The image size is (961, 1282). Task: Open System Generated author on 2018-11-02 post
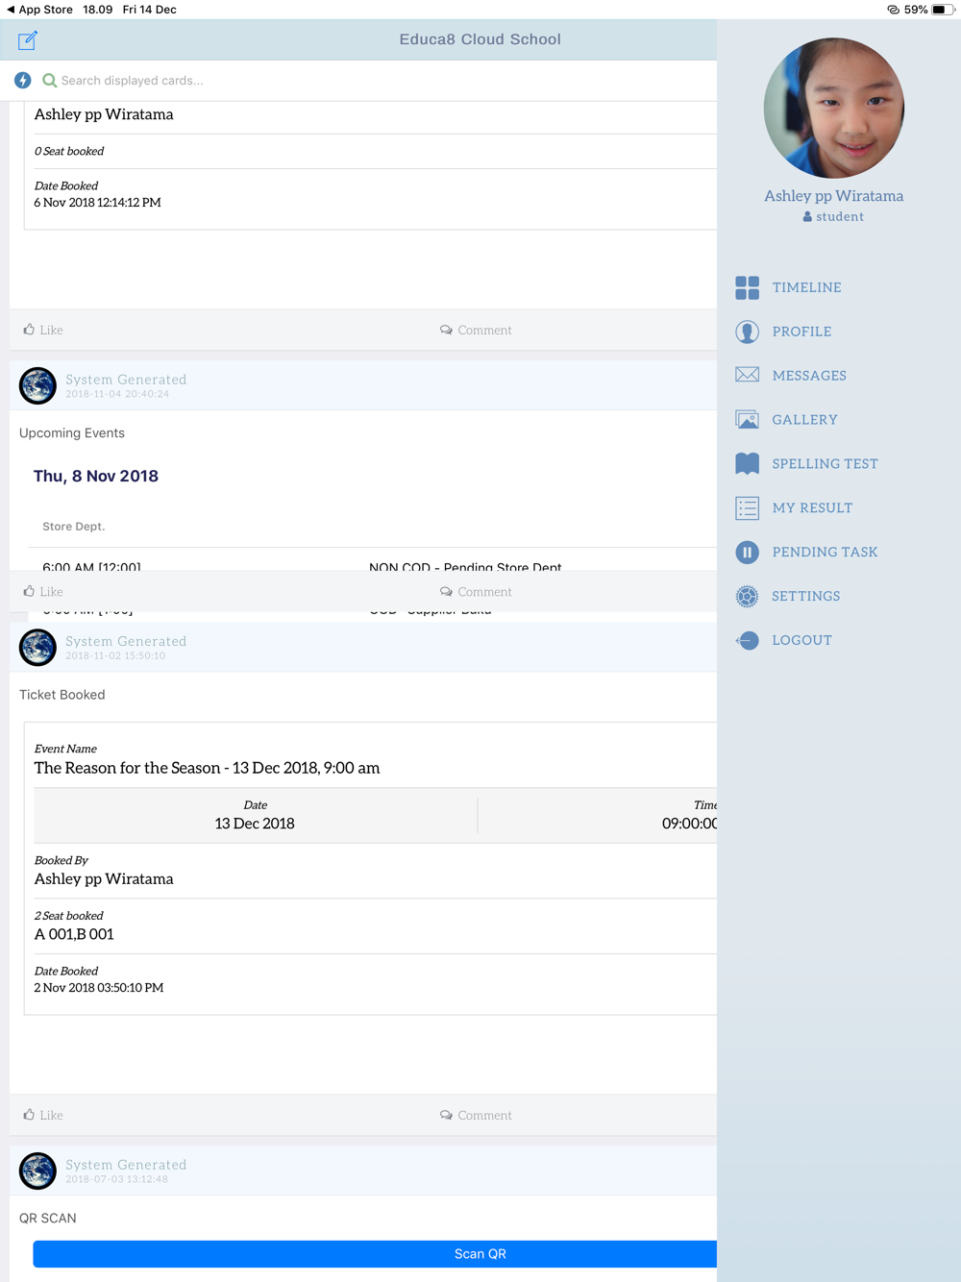[x=126, y=641]
